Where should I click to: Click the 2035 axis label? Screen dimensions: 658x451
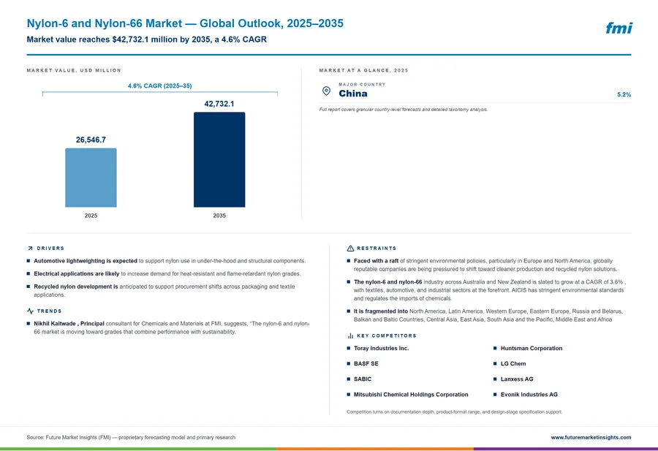coord(219,216)
